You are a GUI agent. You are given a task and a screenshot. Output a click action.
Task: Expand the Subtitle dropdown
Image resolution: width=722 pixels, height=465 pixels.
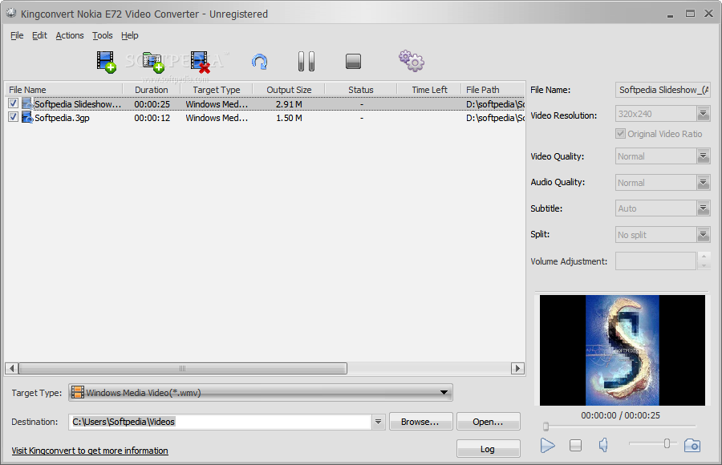[x=703, y=208]
